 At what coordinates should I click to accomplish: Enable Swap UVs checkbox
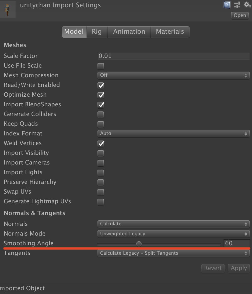(x=101, y=192)
